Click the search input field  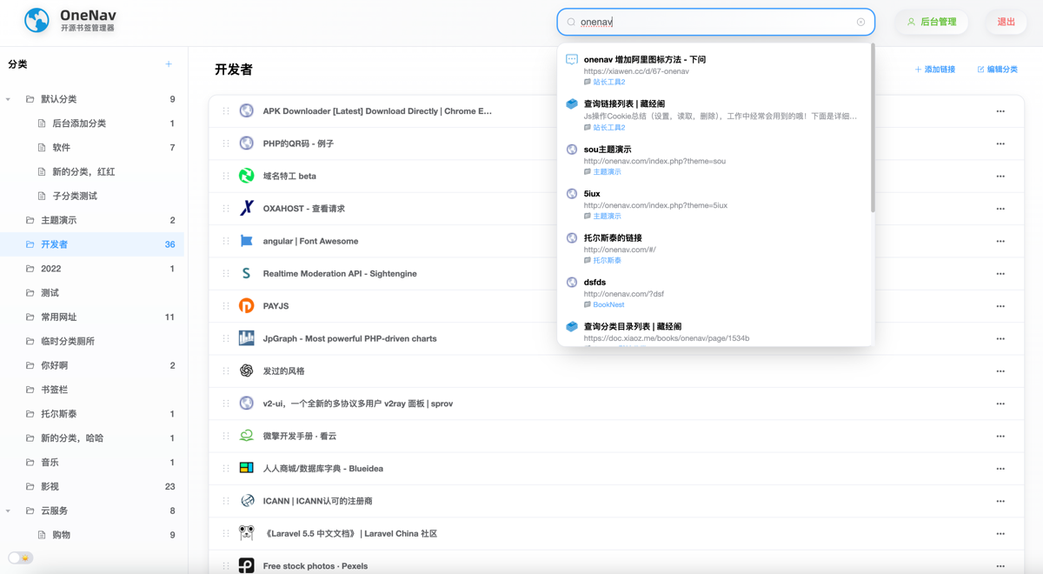coord(716,23)
